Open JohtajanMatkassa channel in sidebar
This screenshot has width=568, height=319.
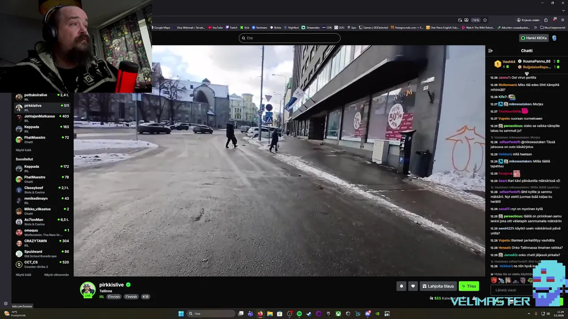[x=42, y=118]
